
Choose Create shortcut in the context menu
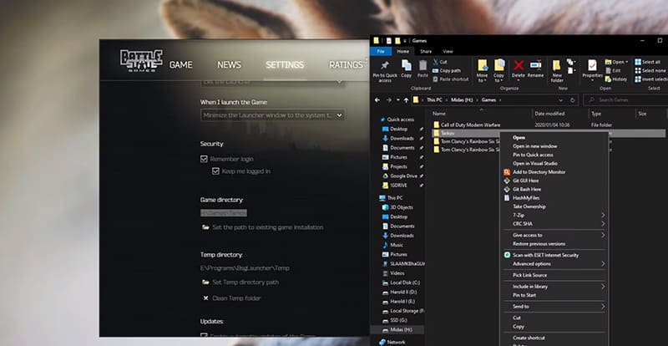pos(529,338)
